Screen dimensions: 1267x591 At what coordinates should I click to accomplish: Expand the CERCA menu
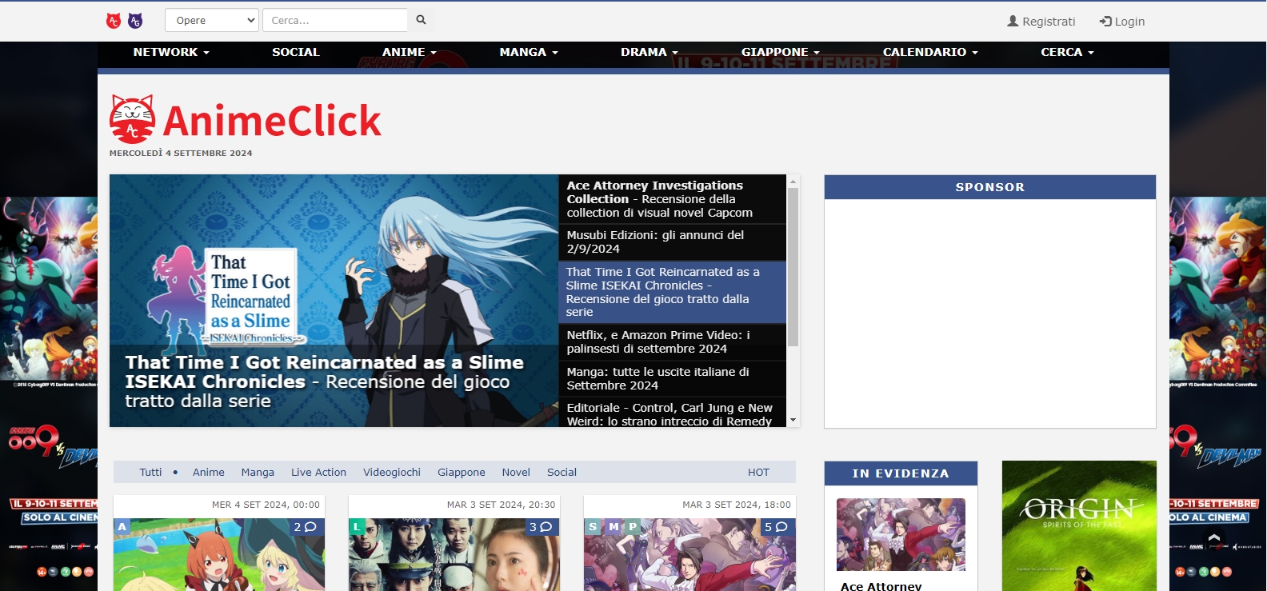(1067, 52)
